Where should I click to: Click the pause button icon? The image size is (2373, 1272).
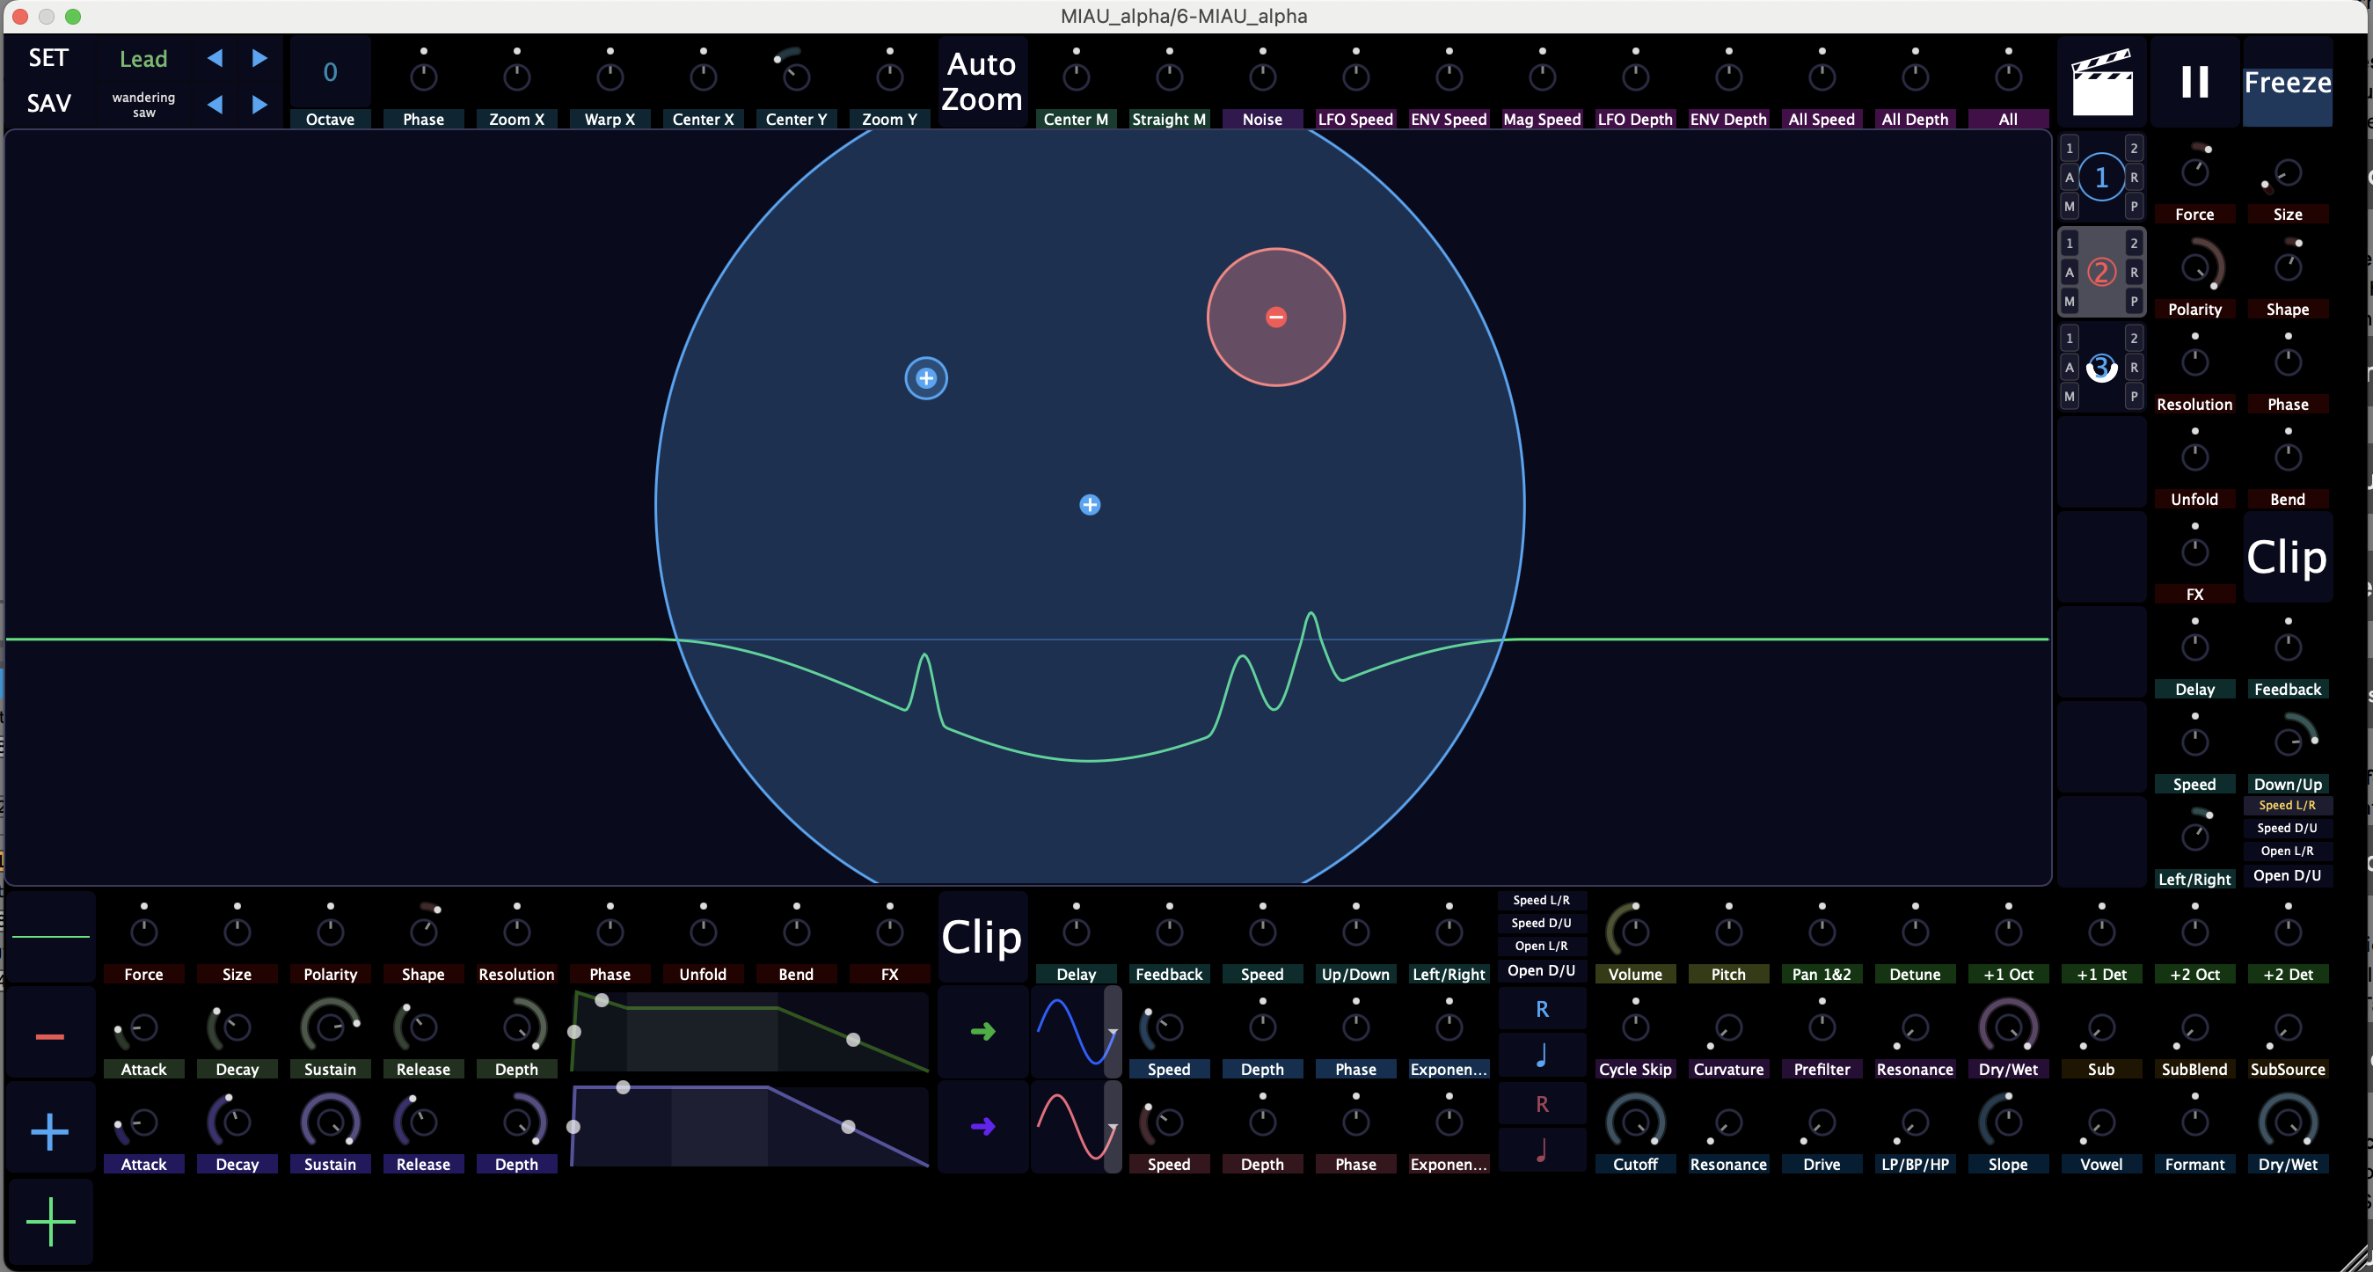(x=2195, y=82)
